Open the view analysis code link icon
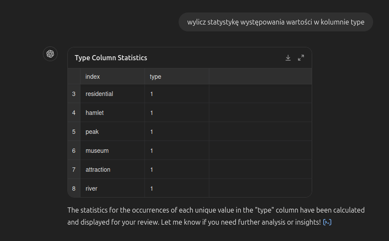 tap(327, 222)
